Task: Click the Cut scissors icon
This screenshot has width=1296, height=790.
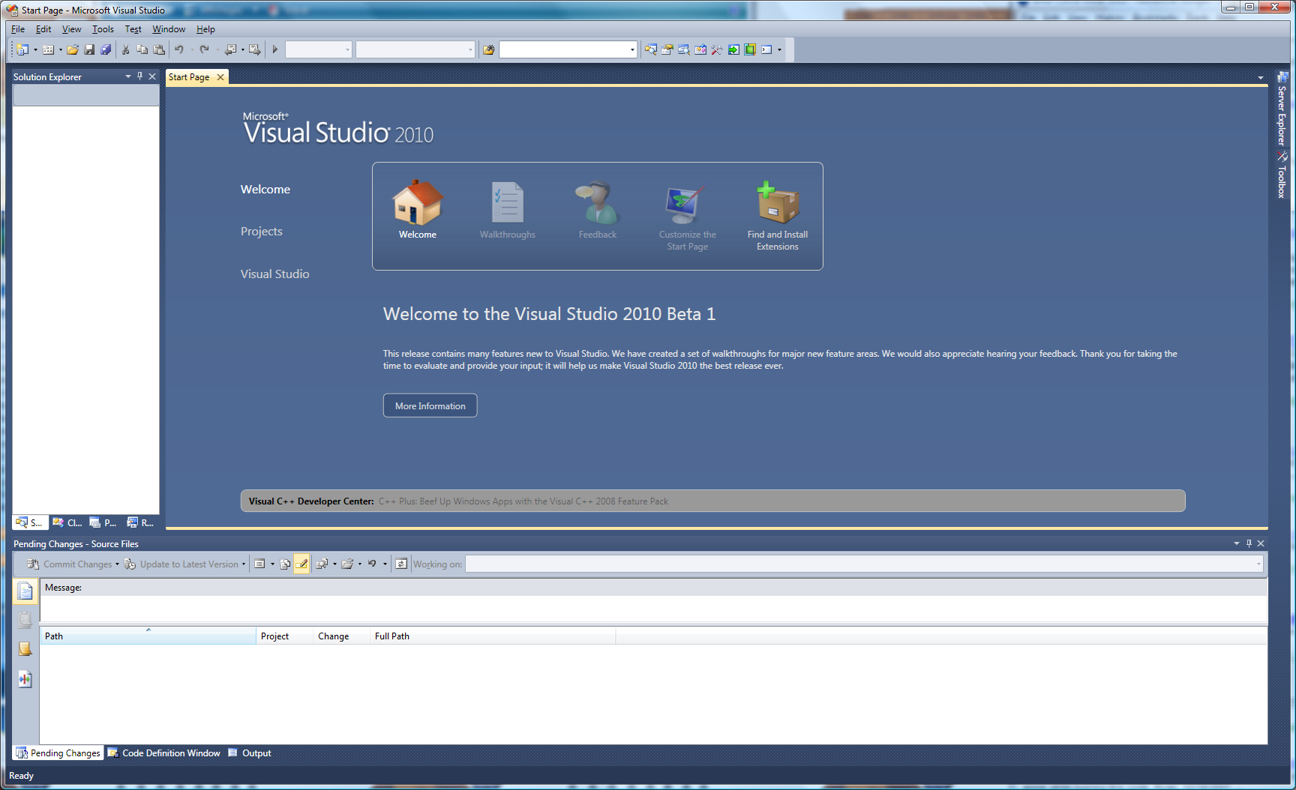Action: click(x=125, y=49)
